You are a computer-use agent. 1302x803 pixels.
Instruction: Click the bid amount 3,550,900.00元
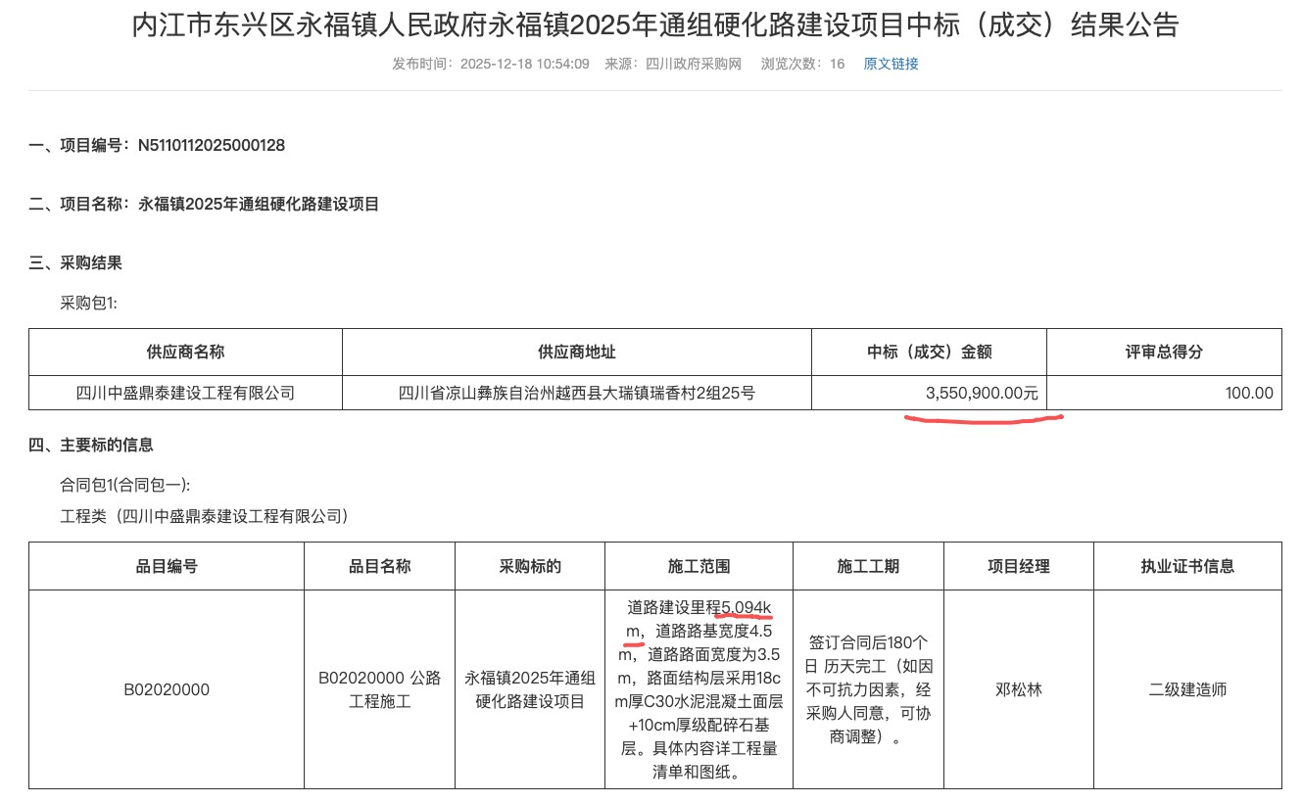tap(981, 393)
